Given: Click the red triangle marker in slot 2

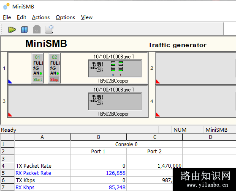Looking at the screenshot, I should (x=158, y=82).
